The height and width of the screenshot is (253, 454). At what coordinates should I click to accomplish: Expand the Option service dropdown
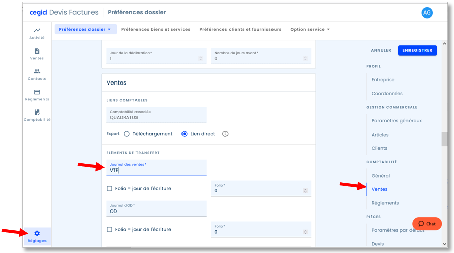(310, 29)
